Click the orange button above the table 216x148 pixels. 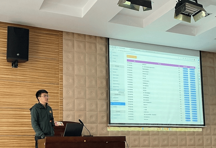click(131, 57)
